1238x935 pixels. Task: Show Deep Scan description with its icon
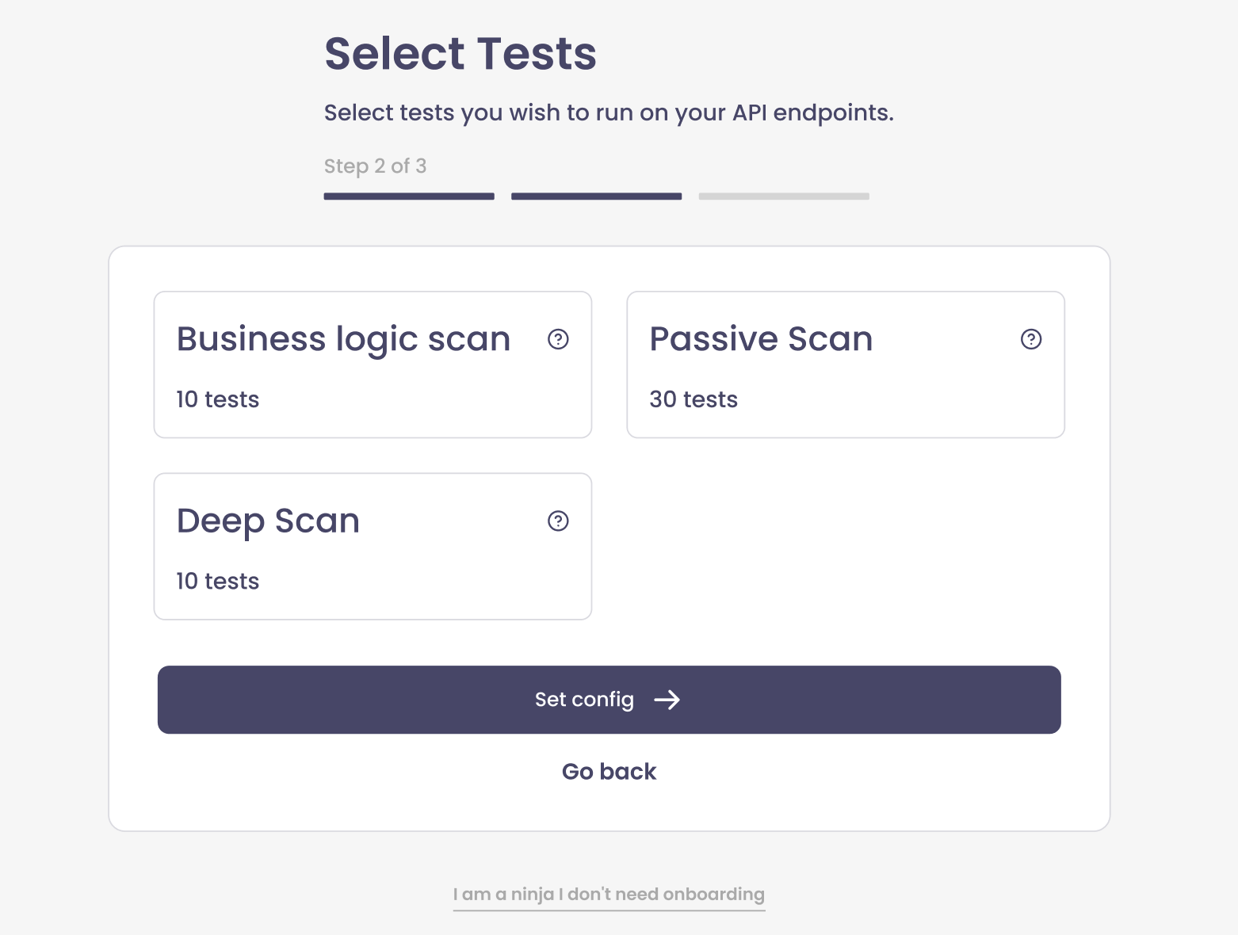pos(558,521)
